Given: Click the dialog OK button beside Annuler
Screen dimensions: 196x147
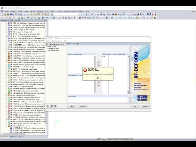Looking at the screenshot, I should (x=135, y=106).
